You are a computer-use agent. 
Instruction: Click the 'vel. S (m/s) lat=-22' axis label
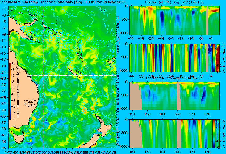click(224, 134)
